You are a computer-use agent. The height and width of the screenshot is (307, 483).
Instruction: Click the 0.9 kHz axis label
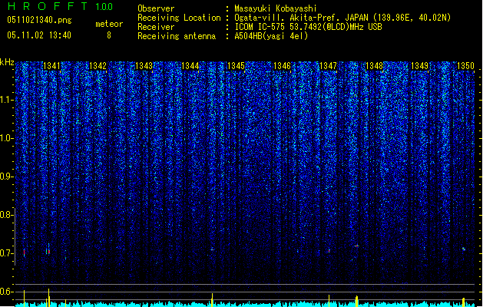click(5, 177)
